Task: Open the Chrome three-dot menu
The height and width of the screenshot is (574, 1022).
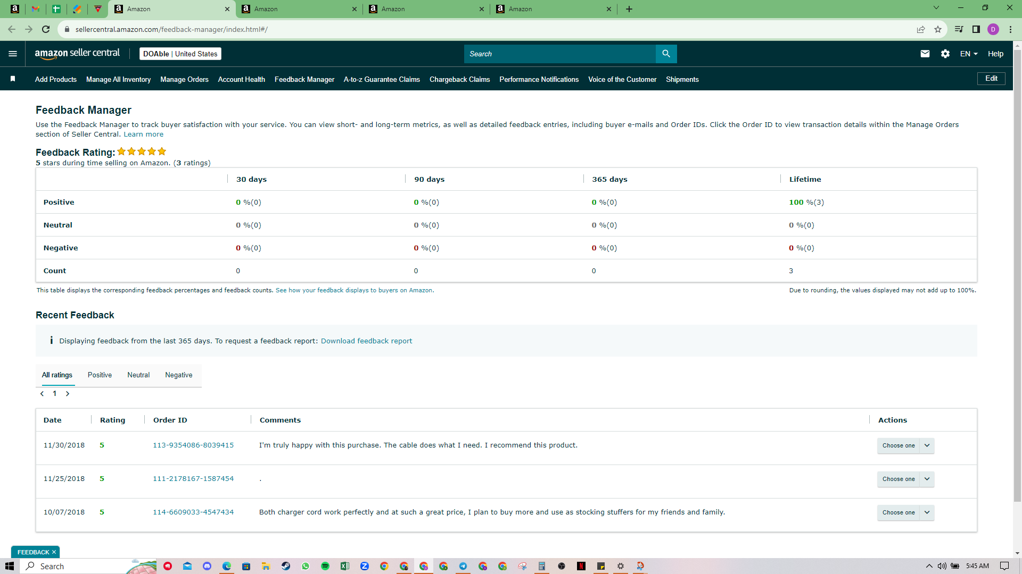Action: pyautogui.click(x=1010, y=29)
